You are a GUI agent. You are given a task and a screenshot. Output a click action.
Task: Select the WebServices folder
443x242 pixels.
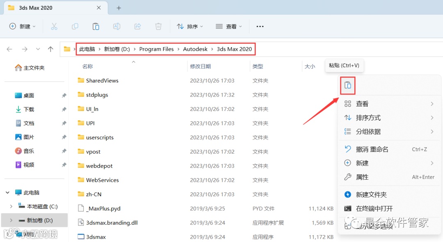98,180
